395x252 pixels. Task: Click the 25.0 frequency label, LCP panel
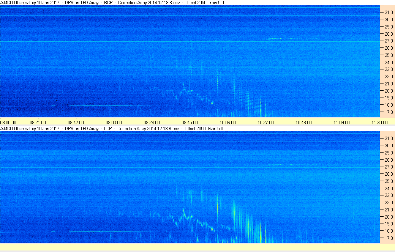click(x=389, y=181)
